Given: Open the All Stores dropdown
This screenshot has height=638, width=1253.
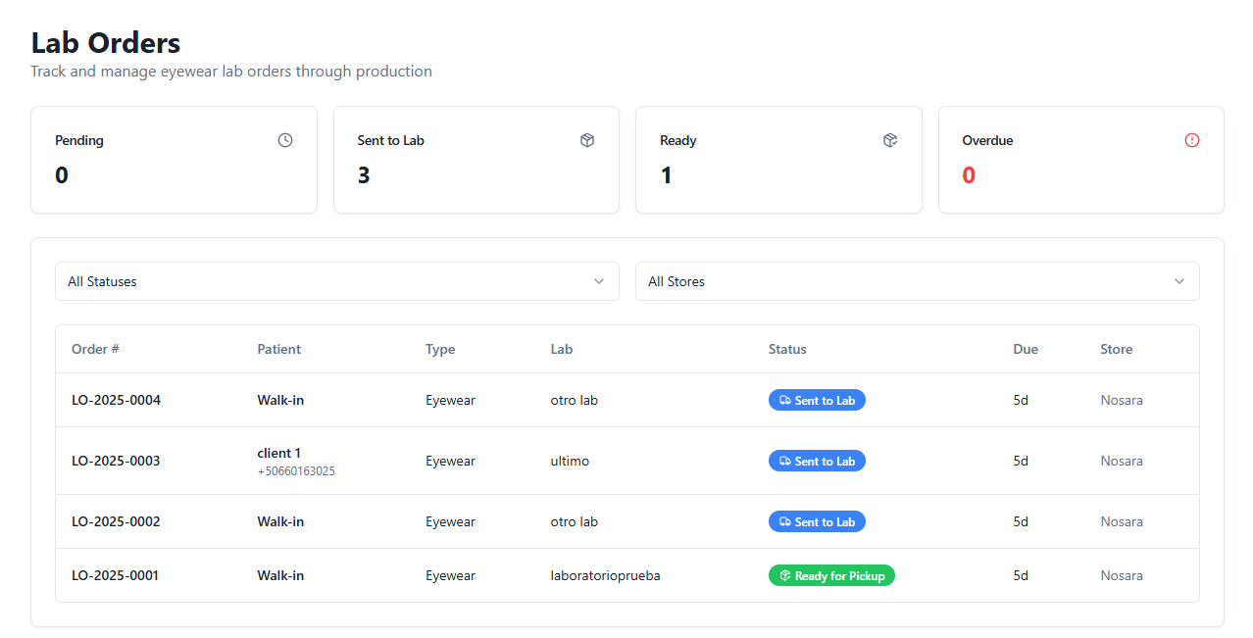Looking at the screenshot, I should coord(918,281).
